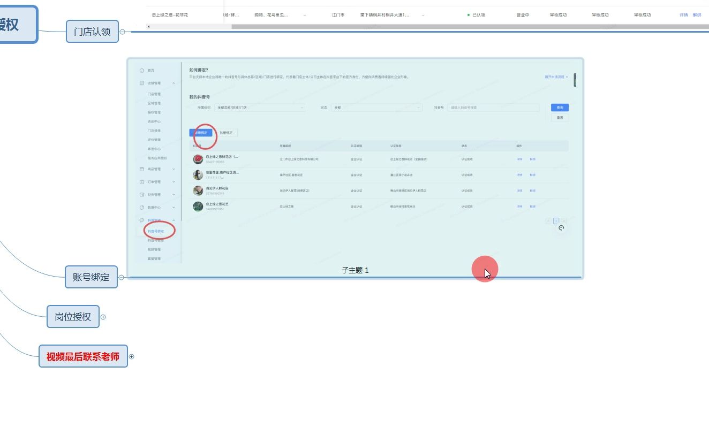This screenshot has width=709, height=443.
Task: Collapse the 账号绑定 branch
Action: point(121,277)
